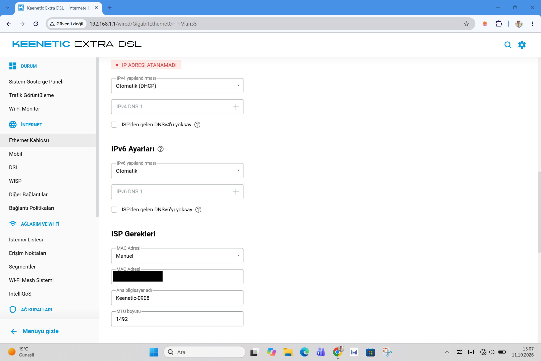Enable İSP'den gelen DNSv6'yı yoksay checkbox
Viewport: 541px width, 361px height.
pyautogui.click(x=114, y=210)
